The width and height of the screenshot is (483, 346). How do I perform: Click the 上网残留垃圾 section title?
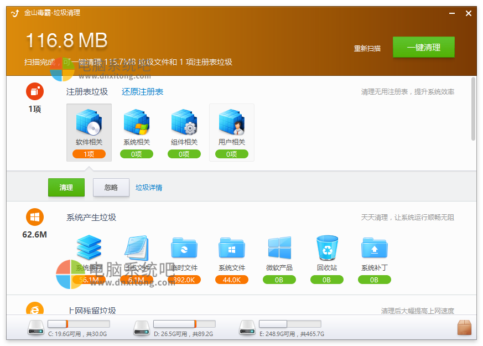pyautogui.click(x=92, y=310)
